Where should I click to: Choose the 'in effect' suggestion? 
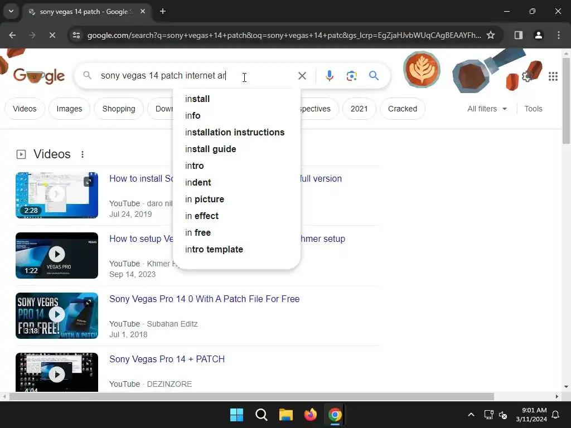point(236,216)
